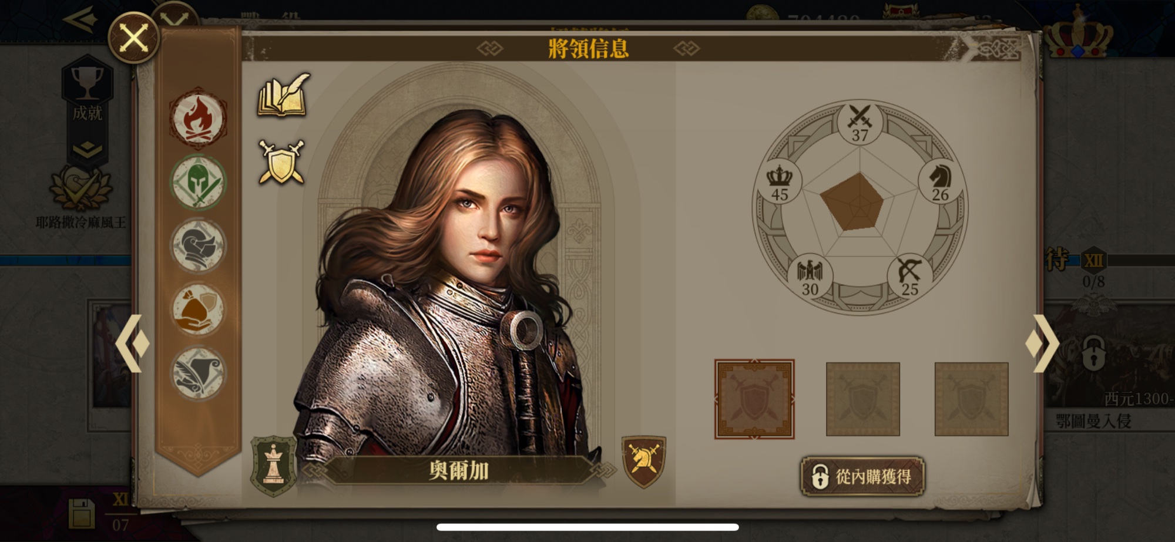Screen dimensions: 1175x542
Task: Tap the crossed swords stat 37
Action: (860, 124)
